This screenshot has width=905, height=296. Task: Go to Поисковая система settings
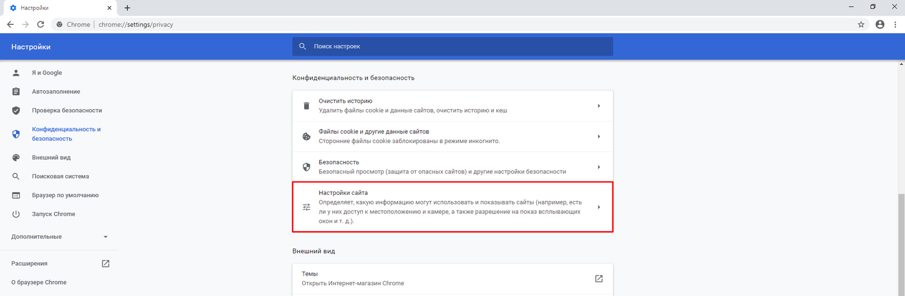[x=60, y=176]
